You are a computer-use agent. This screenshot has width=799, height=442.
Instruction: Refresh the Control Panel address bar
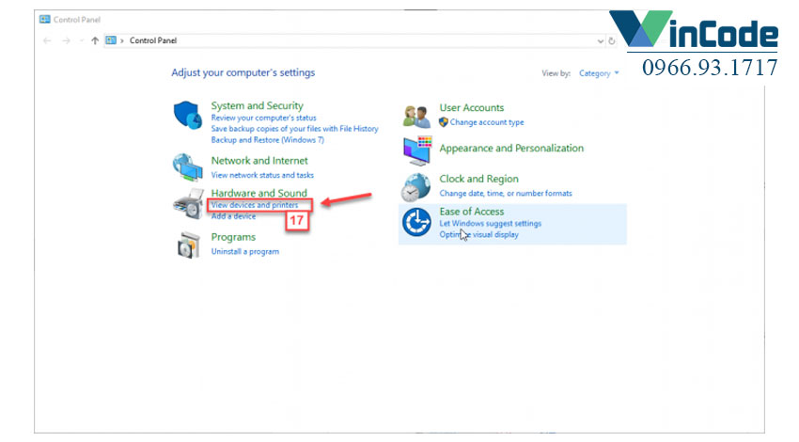(x=613, y=41)
